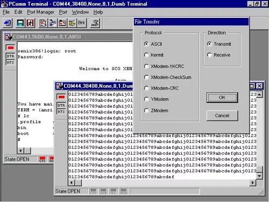The image size is (269, 202).
Task: Click the ".profile" entry in COM43
Action: (x=29, y=122)
